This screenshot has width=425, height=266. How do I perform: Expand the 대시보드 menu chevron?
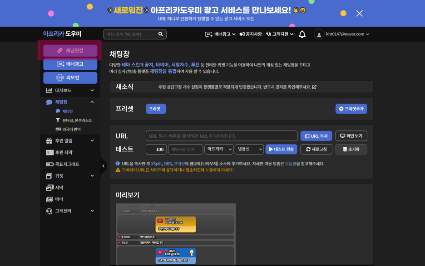(92, 90)
